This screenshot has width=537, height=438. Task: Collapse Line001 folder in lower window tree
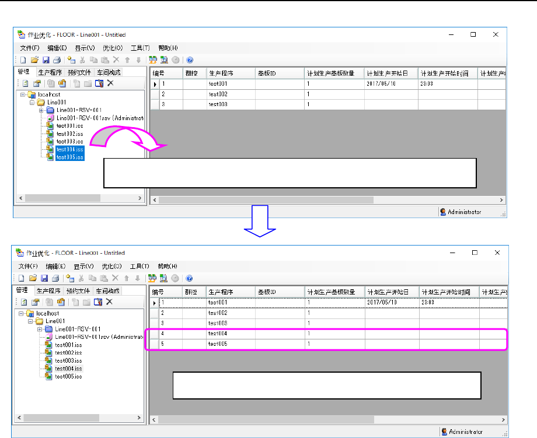coord(30,321)
